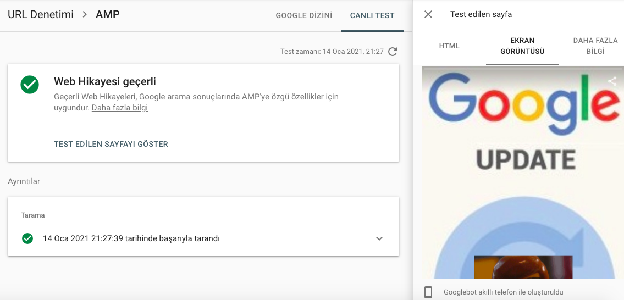
Task: Go back to URL Denetimi breadcrumb
Action: click(x=41, y=15)
